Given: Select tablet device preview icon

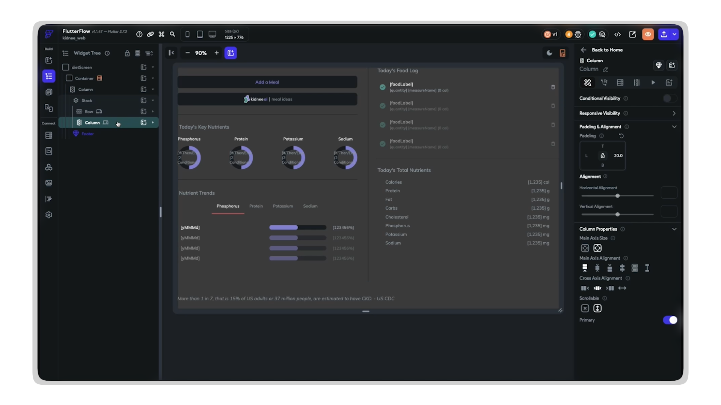Looking at the screenshot, I should click(x=200, y=34).
